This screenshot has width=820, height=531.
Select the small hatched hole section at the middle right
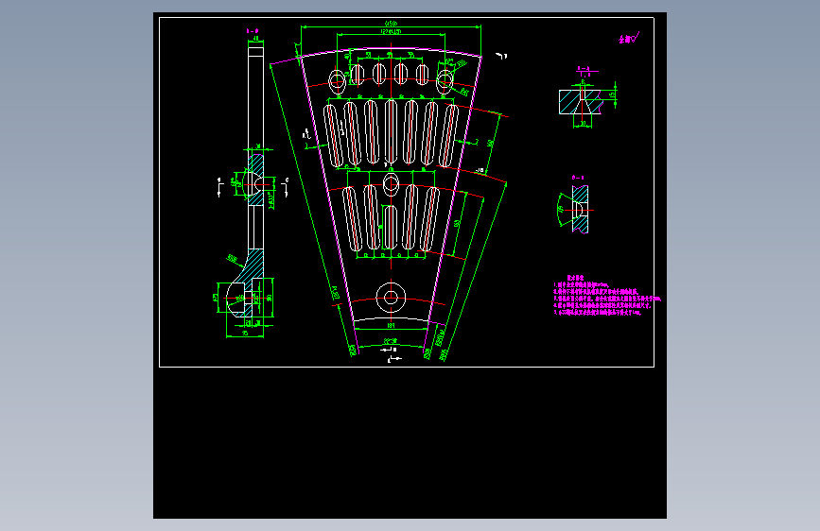[580, 210]
